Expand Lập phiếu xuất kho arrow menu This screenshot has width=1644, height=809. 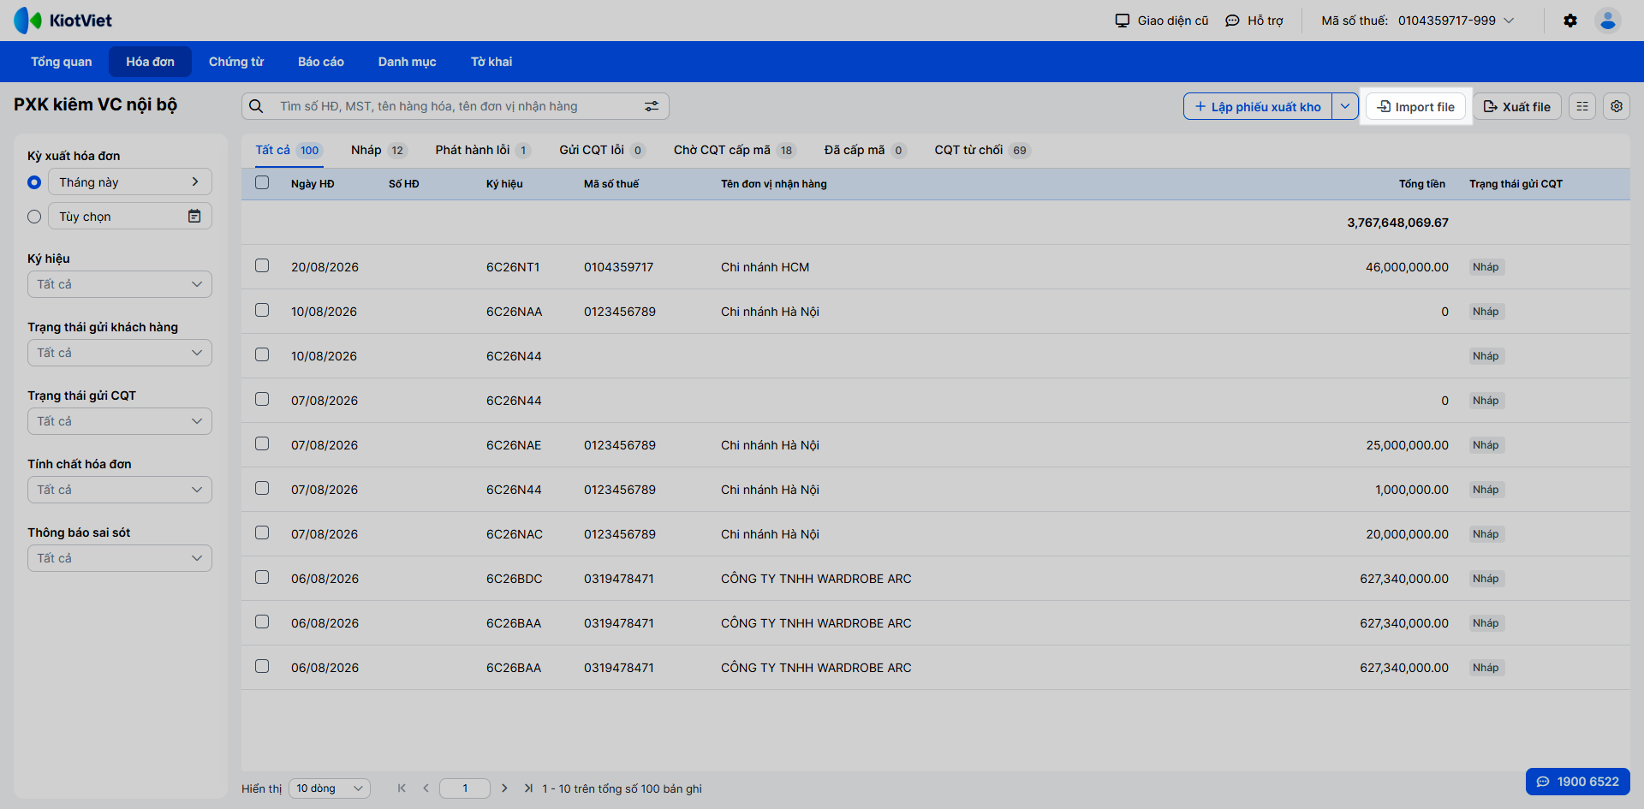pyautogui.click(x=1345, y=106)
